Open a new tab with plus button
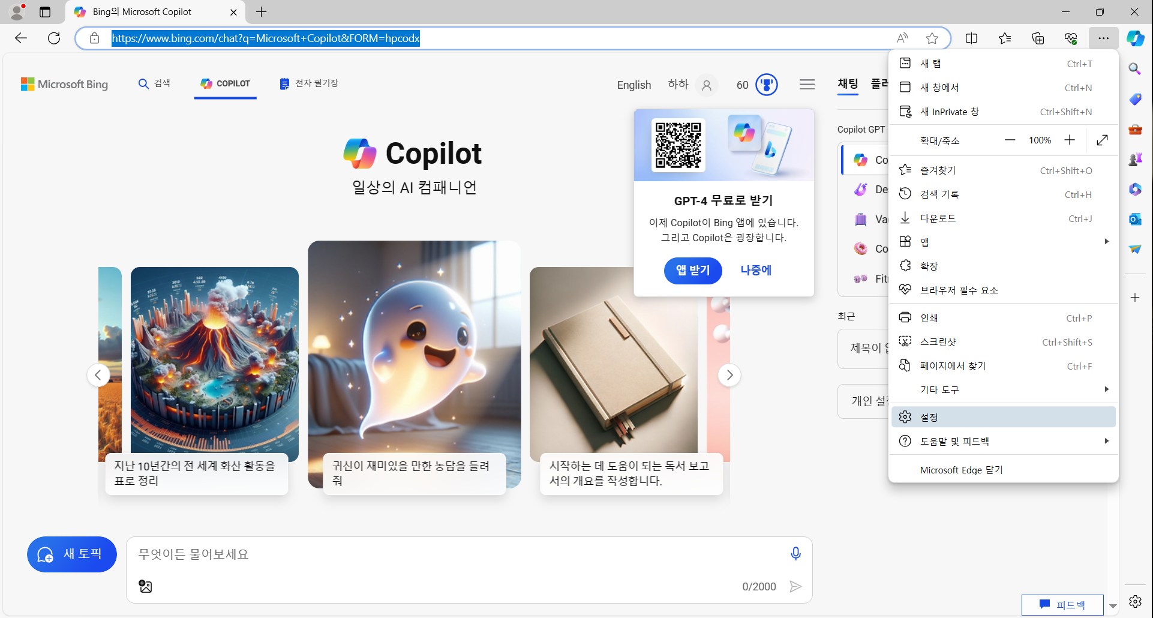 (262, 12)
